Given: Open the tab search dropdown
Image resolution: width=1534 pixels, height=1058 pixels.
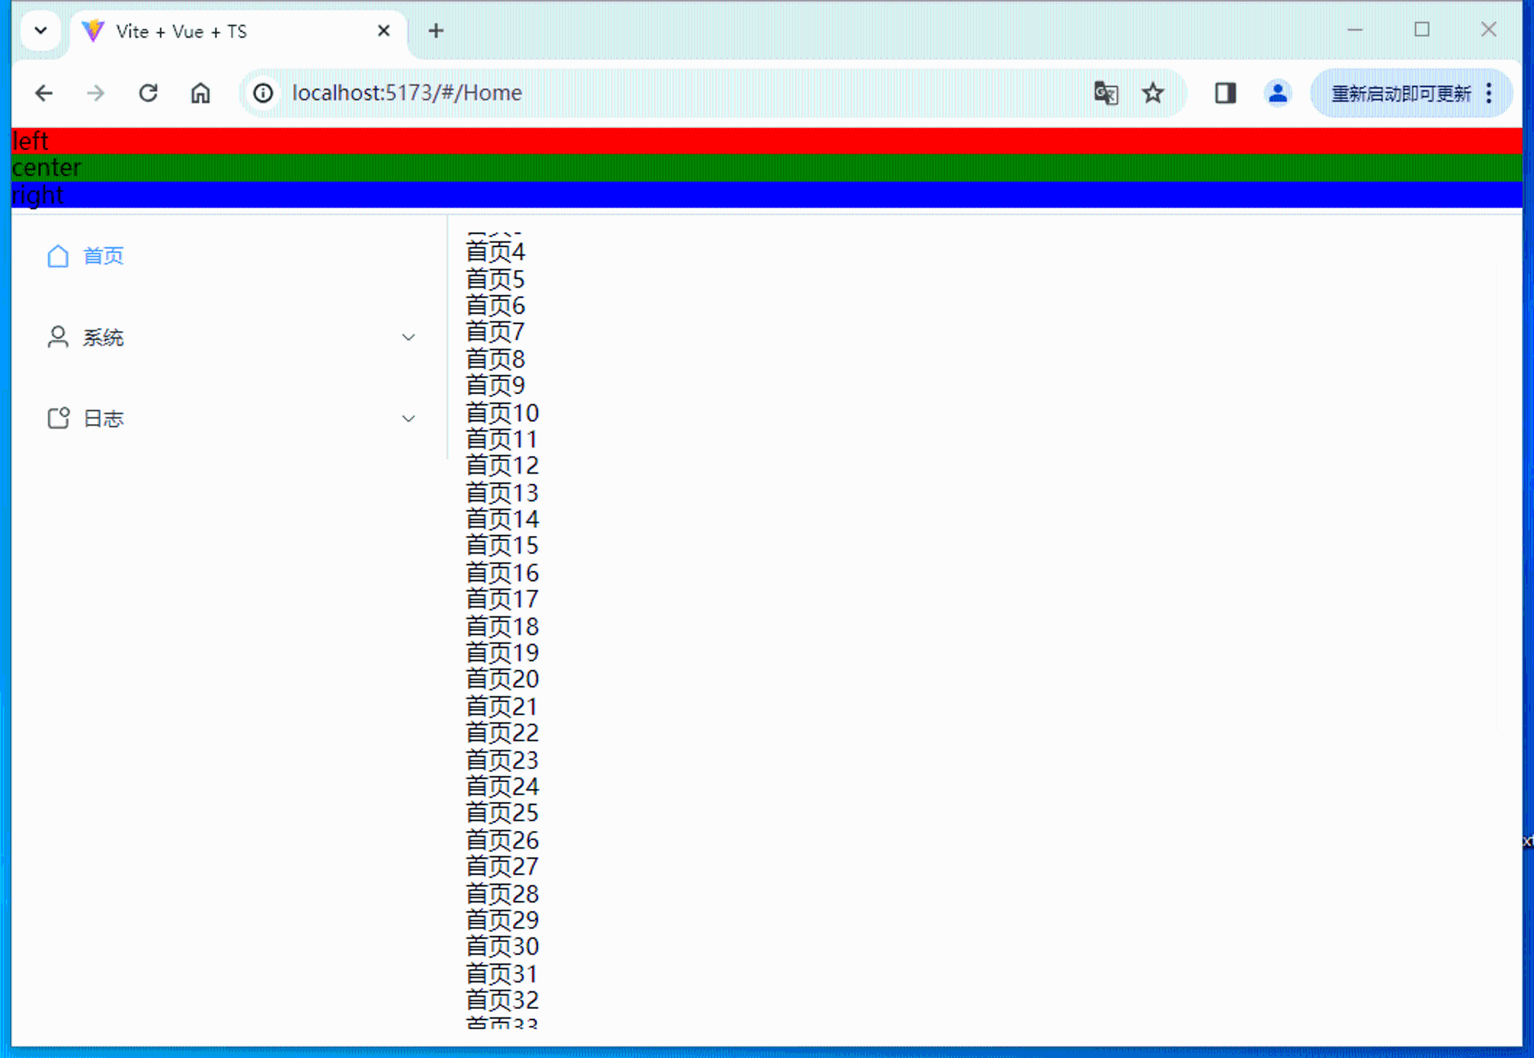Looking at the screenshot, I should pyautogui.click(x=41, y=31).
